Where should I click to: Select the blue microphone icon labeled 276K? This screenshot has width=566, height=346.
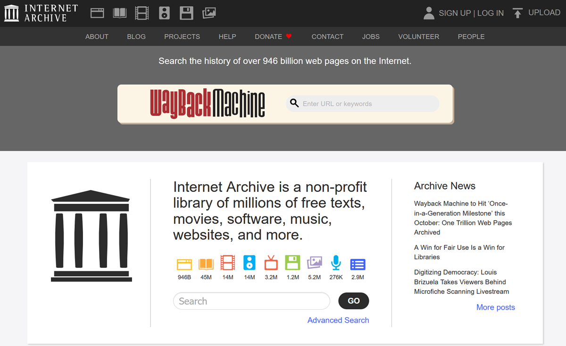(x=336, y=263)
